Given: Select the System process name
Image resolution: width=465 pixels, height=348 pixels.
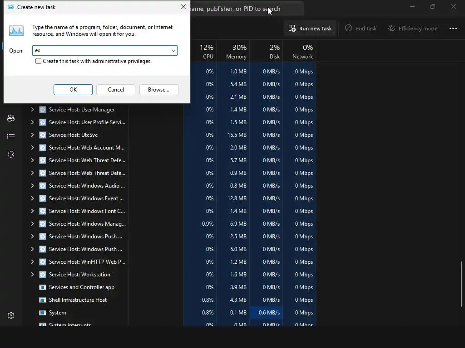Looking at the screenshot, I should (x=58, y=313).
